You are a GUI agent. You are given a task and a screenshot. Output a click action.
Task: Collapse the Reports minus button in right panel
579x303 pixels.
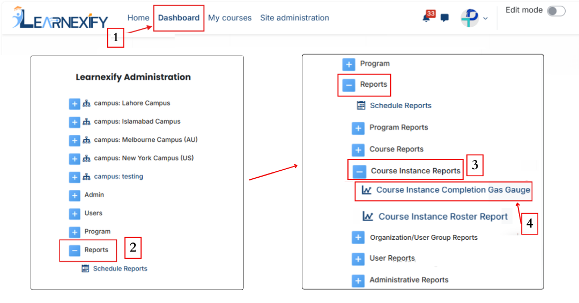click(x=348, y=85)
